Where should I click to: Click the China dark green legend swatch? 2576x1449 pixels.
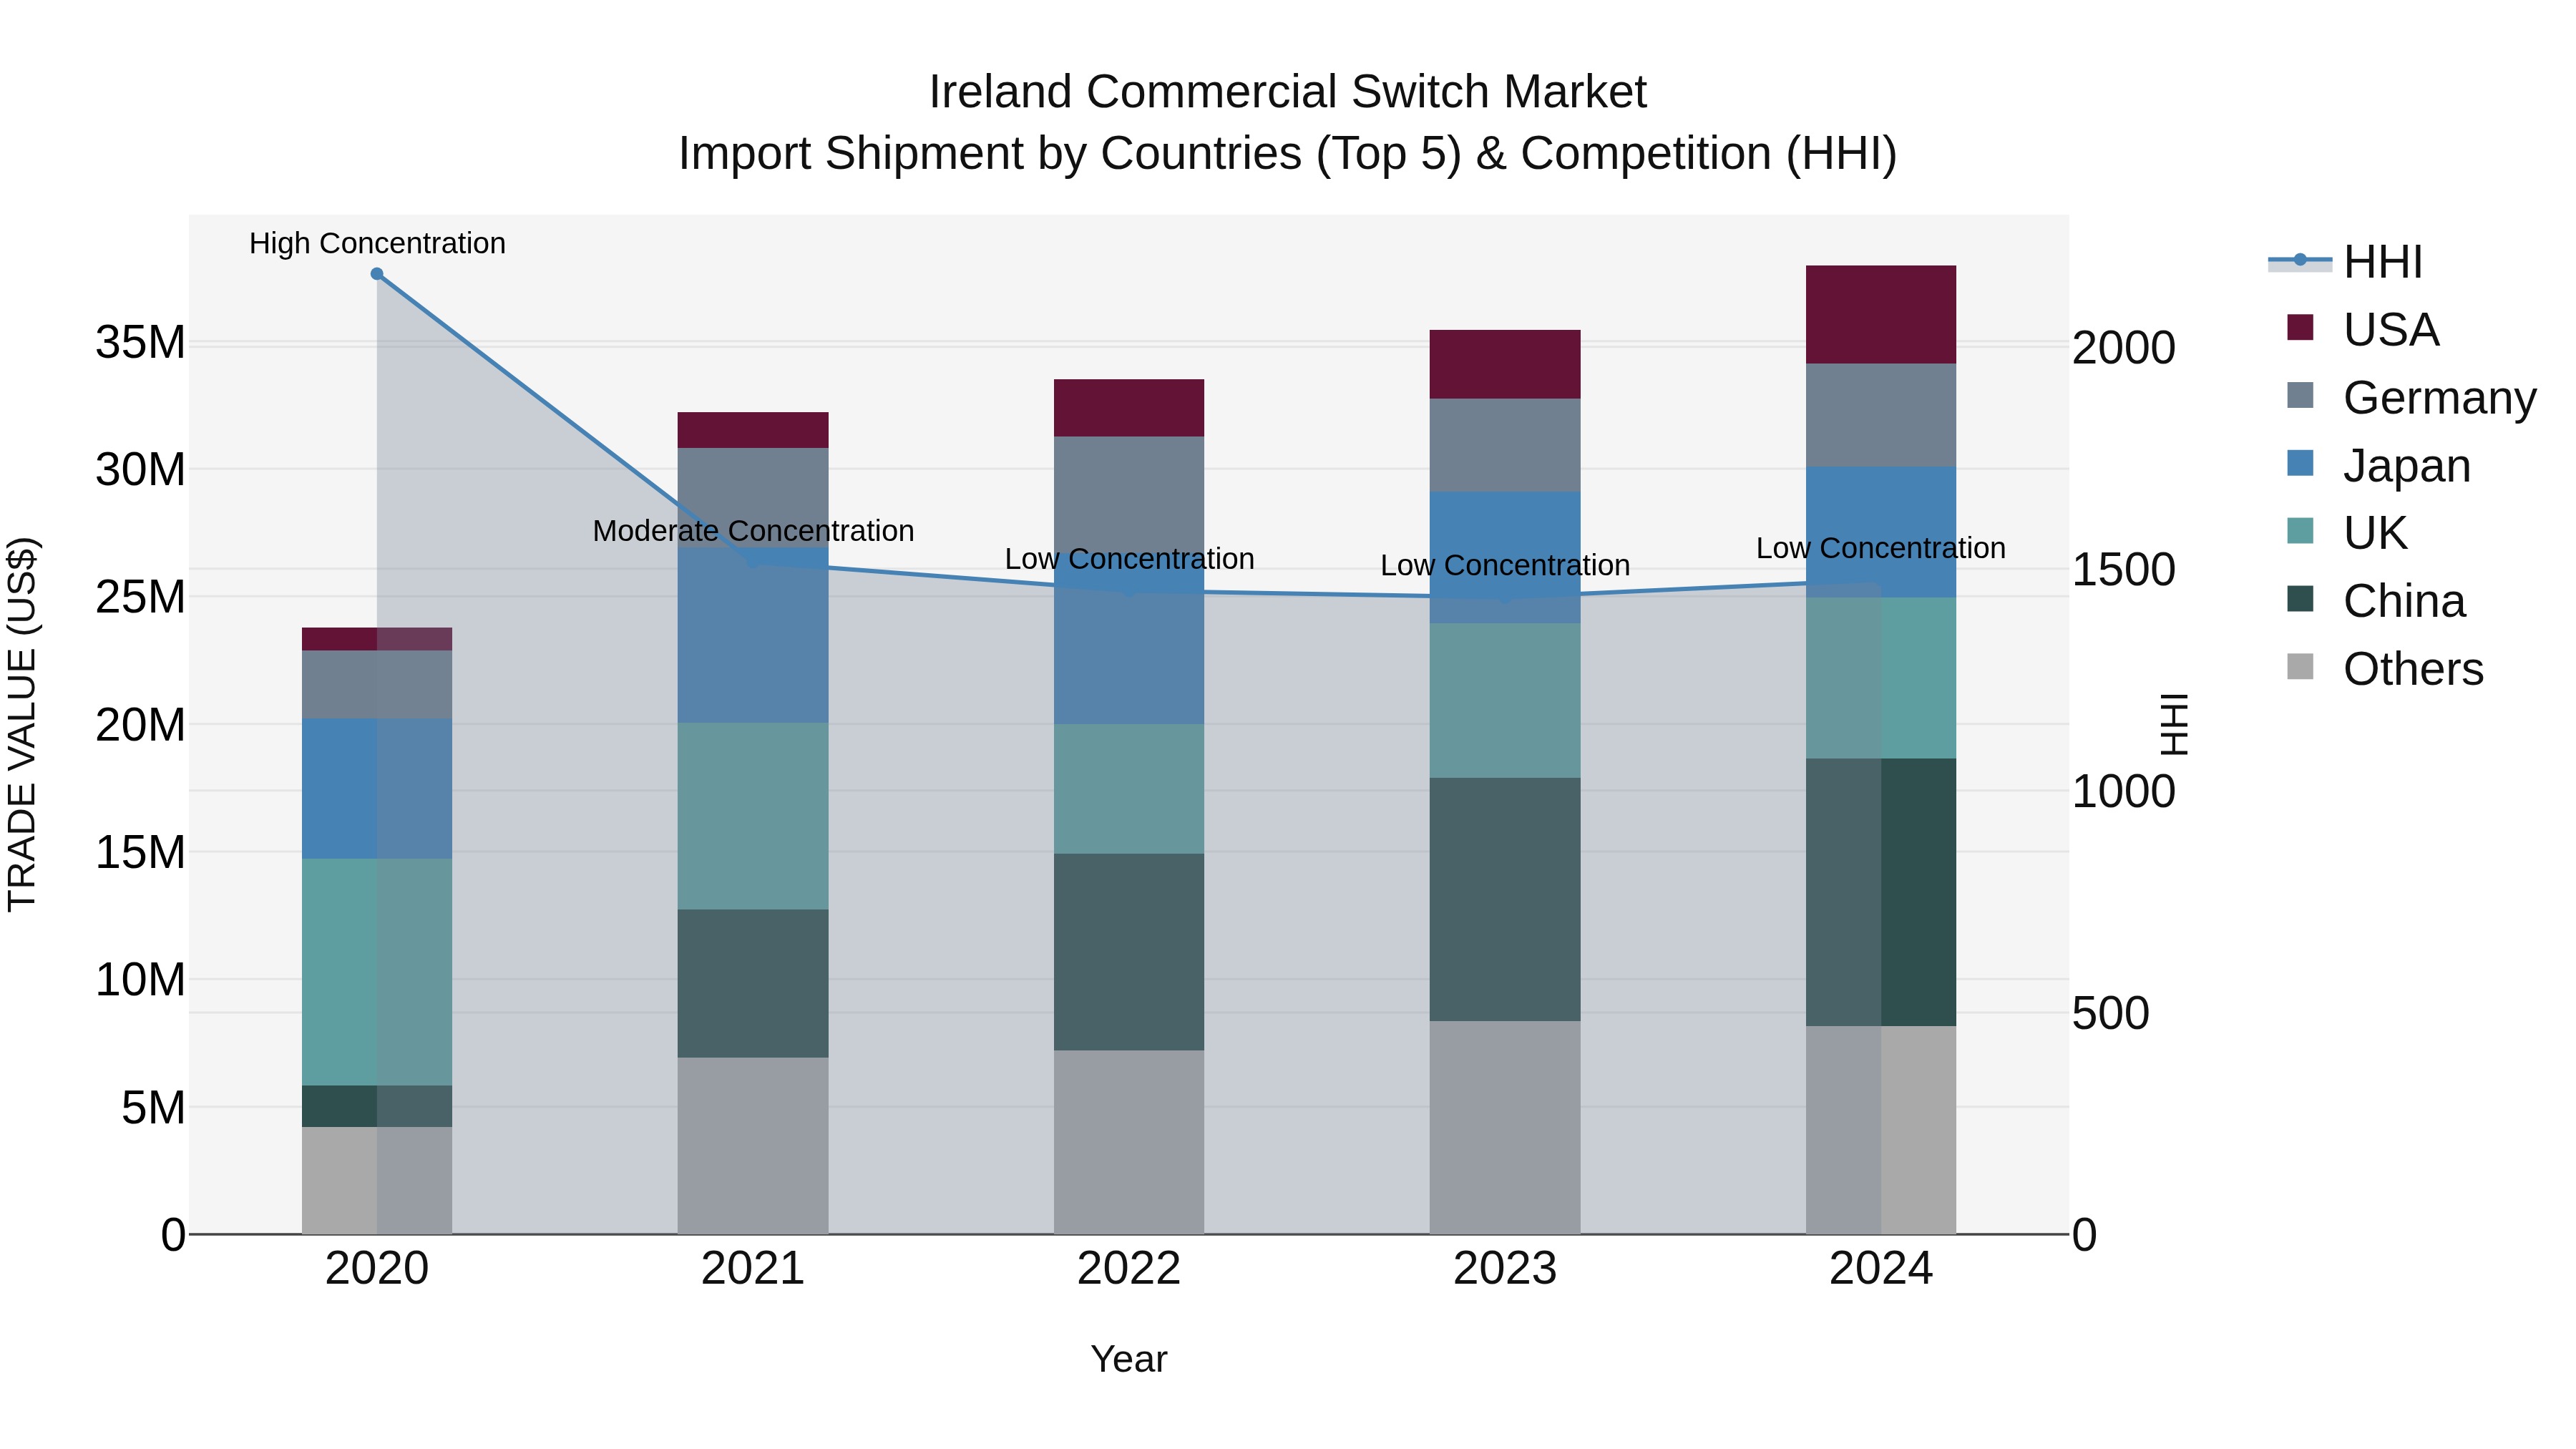coord(2300,598)
